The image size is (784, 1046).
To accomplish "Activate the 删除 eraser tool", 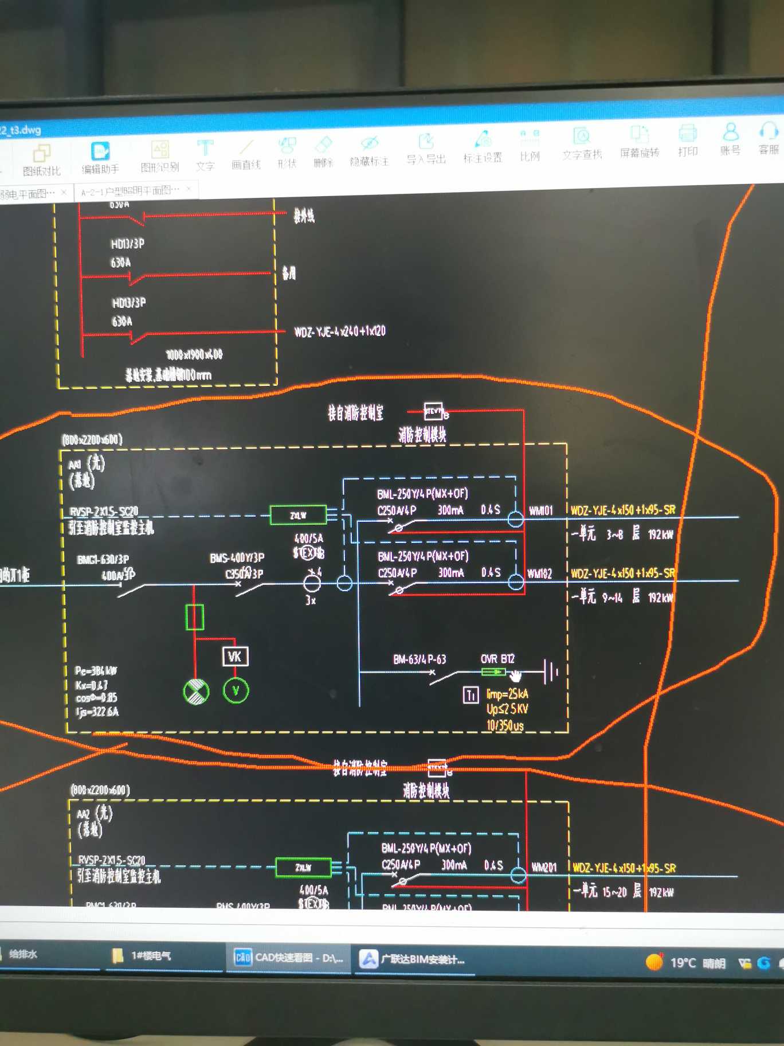I will click(x=323, y=151).
